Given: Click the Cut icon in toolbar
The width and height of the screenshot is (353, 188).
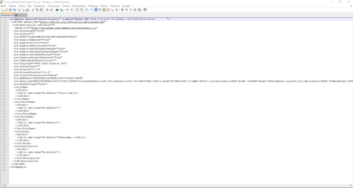Looking at the screenshot, I should coord(33,10).
